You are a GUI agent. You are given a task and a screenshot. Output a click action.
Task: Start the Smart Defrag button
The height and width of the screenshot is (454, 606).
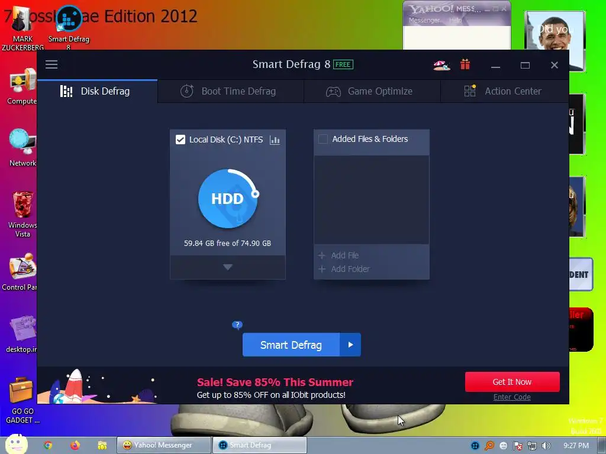pyautogui.click(x=291, y=345)
